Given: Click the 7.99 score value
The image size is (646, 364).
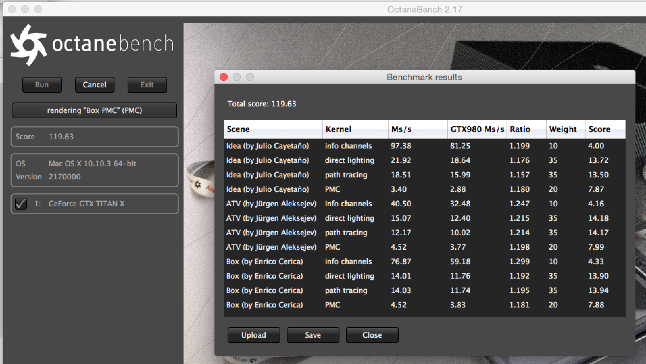Looking at the screenshot, I should (596, 247).
